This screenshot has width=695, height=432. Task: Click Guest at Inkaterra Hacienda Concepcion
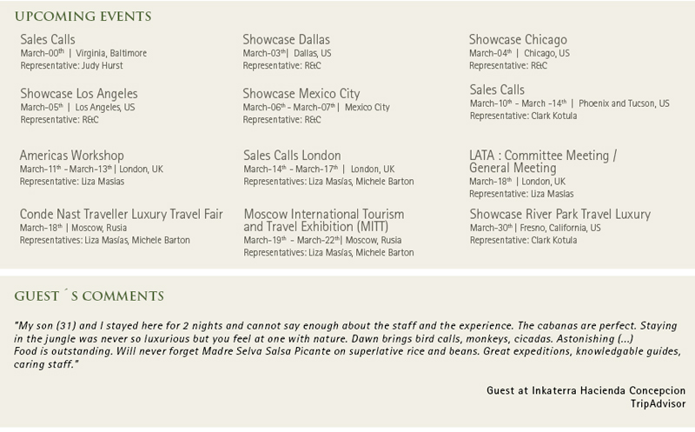[x=586, y=390]
